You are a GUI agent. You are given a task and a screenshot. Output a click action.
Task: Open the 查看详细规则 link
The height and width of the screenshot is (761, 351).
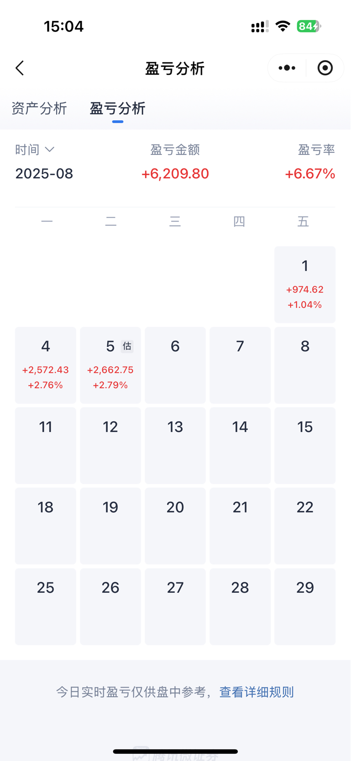click(257, 692)
